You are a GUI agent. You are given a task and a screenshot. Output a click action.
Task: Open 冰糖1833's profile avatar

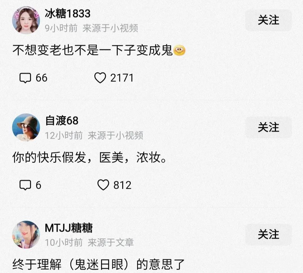coord(26,20)
